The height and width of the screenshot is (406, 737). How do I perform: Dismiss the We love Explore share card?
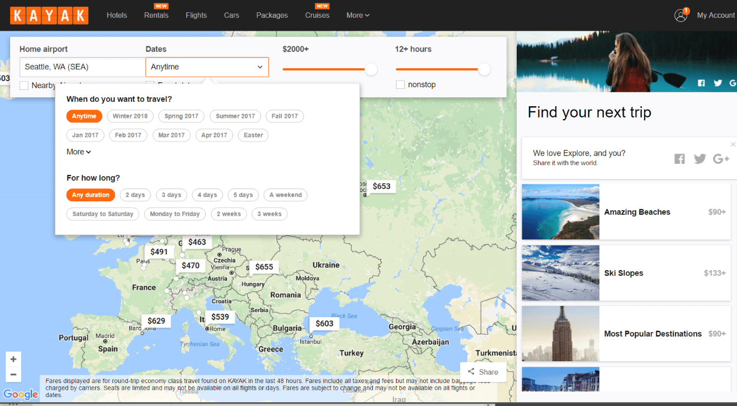[733, 144]
